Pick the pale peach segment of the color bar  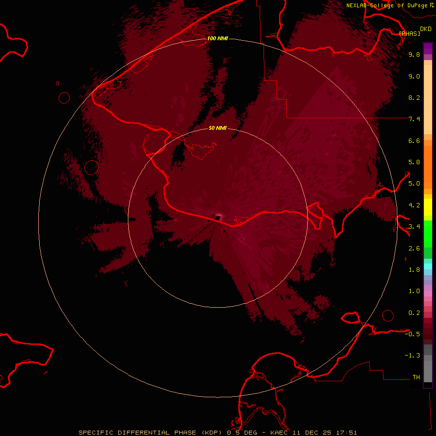point(428,99)
